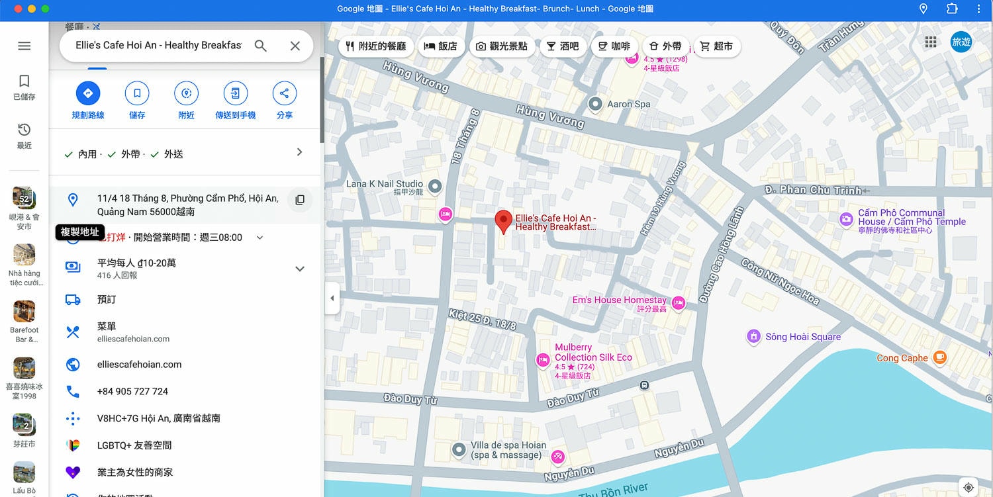This screenshot has width=993, height=497.
Task: Expand the service options chevron
Action: pyautogui.click(x=299, y=152)
